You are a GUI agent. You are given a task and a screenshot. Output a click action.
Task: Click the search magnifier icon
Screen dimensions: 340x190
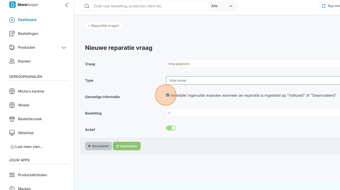tap(87, 6)
